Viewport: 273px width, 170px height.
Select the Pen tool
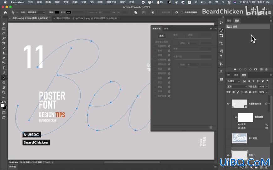tap(4, 73)
